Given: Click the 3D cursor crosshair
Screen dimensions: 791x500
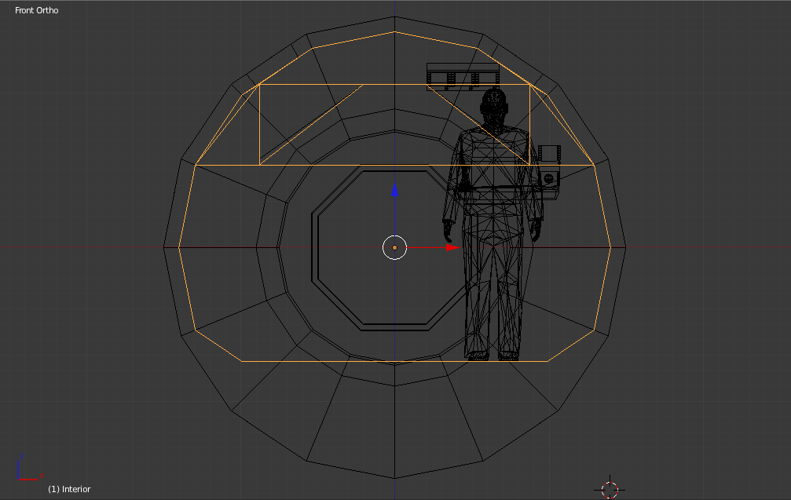Looking at the screenshot, I should click(x=610, y=490).
